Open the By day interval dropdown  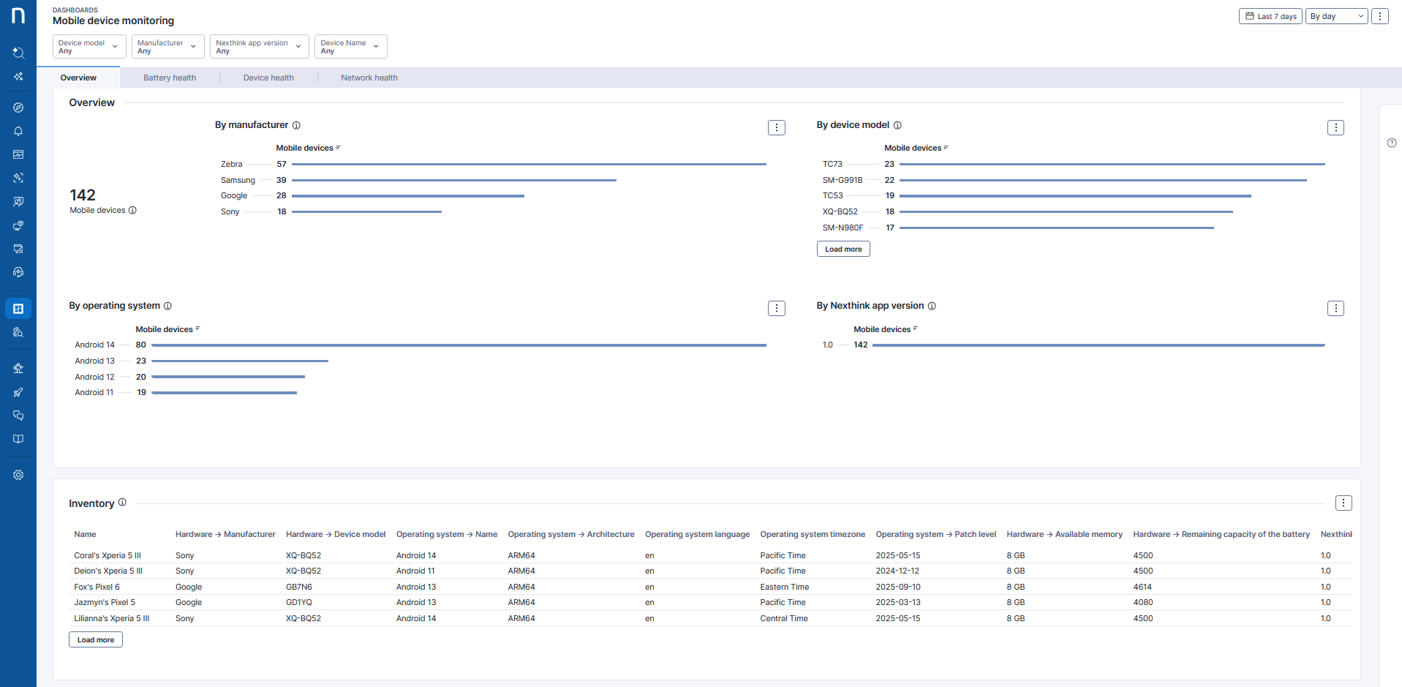(1336, 15)
